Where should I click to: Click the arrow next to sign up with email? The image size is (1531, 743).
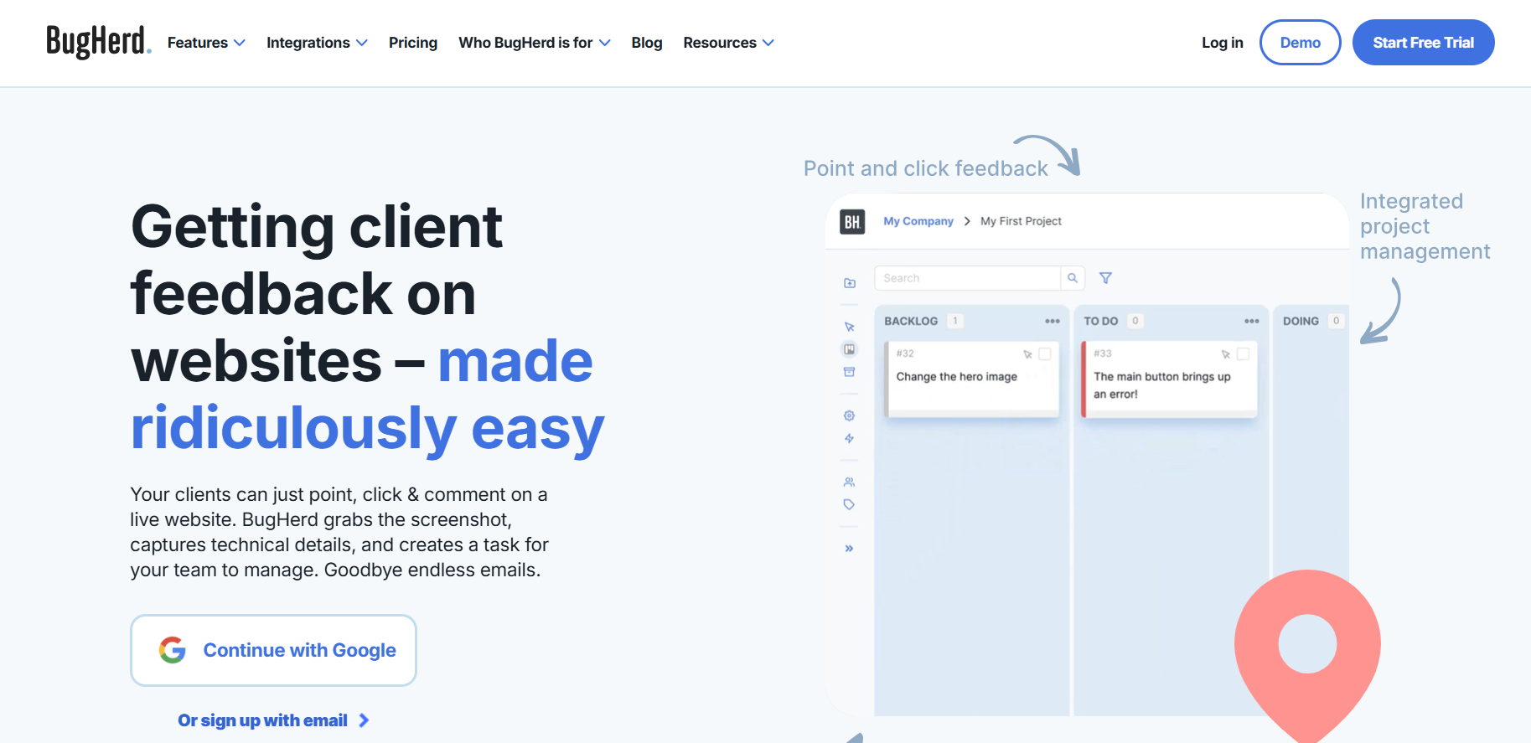click(x=364, y=720)
